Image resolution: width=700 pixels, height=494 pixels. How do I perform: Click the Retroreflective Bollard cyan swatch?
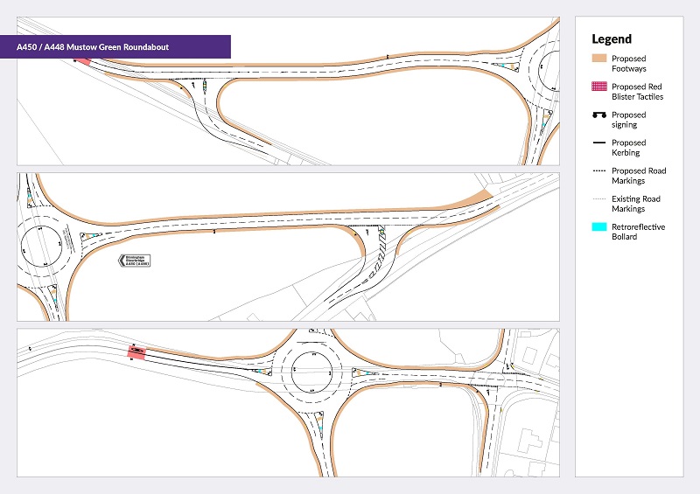point(599,226)
